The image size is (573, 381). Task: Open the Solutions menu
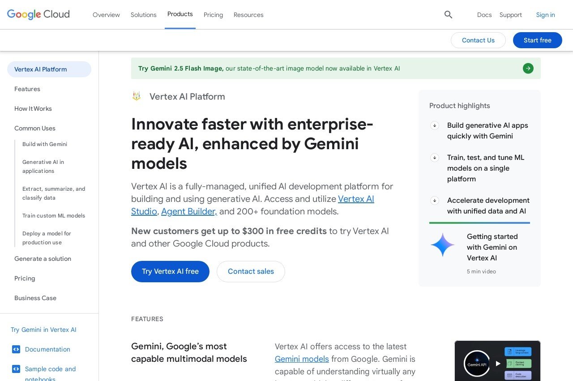pos(144,15)
